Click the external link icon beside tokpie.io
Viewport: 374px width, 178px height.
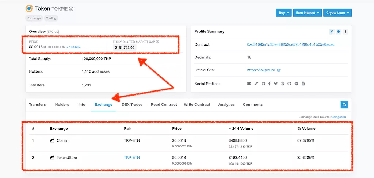click(279, 70)
